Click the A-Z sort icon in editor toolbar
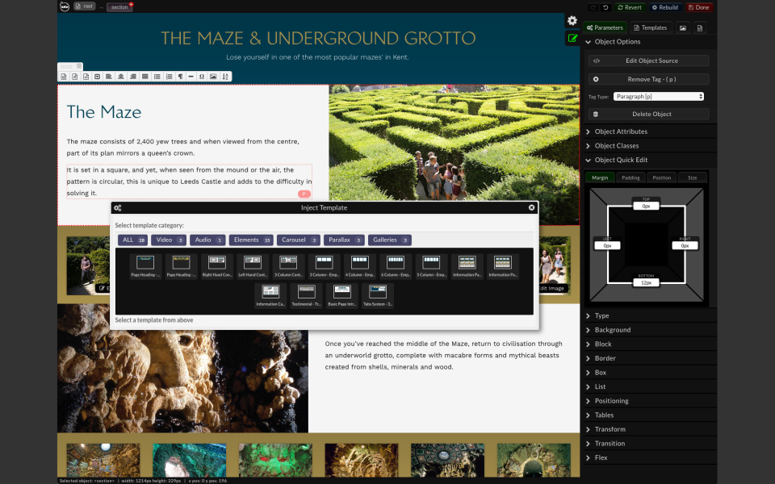Screen dimensions: 775x484 click(225, 77)
